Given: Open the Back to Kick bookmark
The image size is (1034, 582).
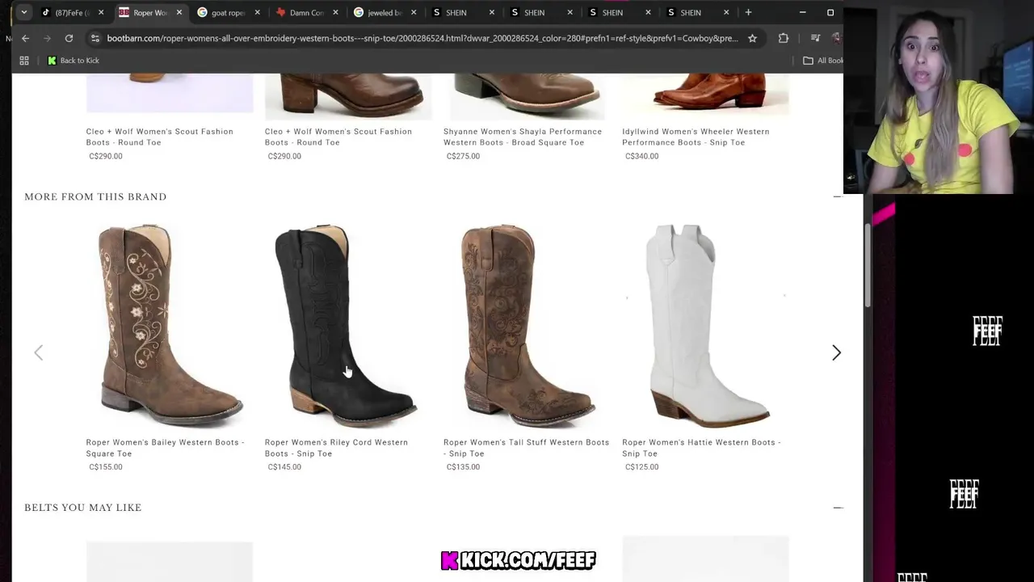Looking at the screenshot, I should pyautogui.click(x=74, y=61).
